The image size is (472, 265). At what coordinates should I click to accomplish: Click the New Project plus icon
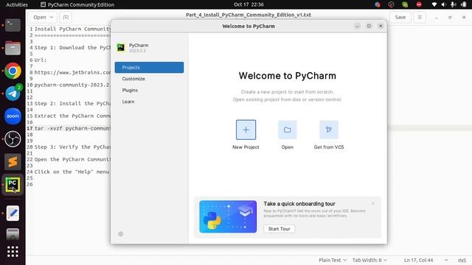(246, 130)
